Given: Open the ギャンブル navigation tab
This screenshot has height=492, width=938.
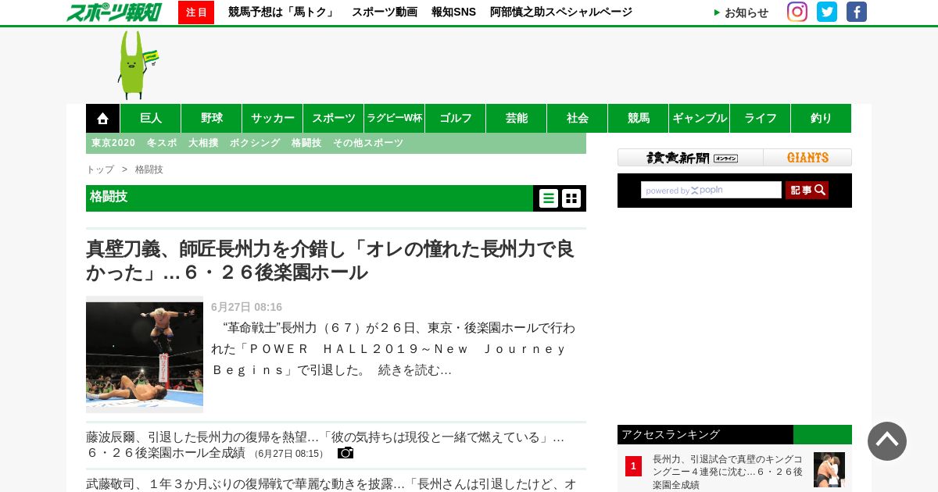Looking at the screenshot, I should click(700, 118).
